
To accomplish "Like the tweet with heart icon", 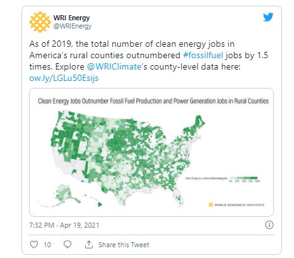I will [x=34, y=245].
